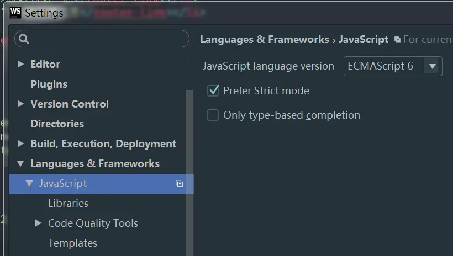Image resolution: width=453 pixels, height=256 pixels.
Task: Focus the settings search field
Action: point(102,39)
